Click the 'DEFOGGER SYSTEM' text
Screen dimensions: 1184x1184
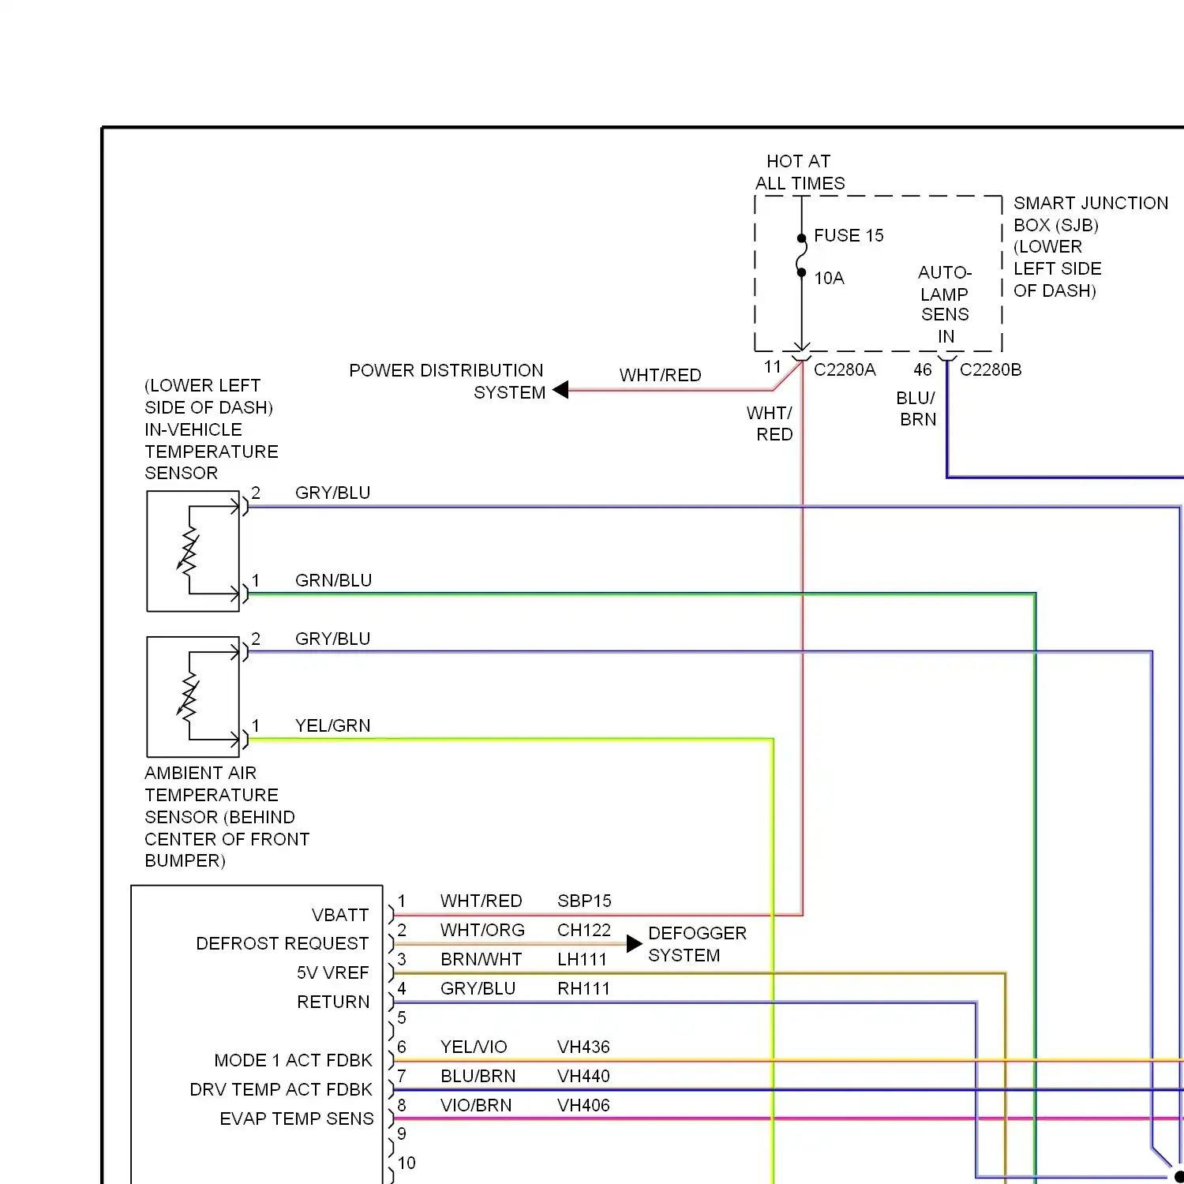point(697,944)
